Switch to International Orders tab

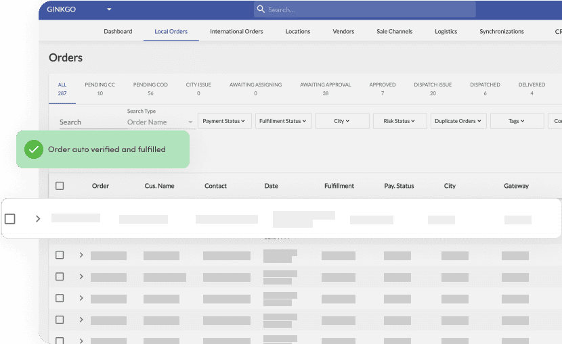[x=236, y=31]
